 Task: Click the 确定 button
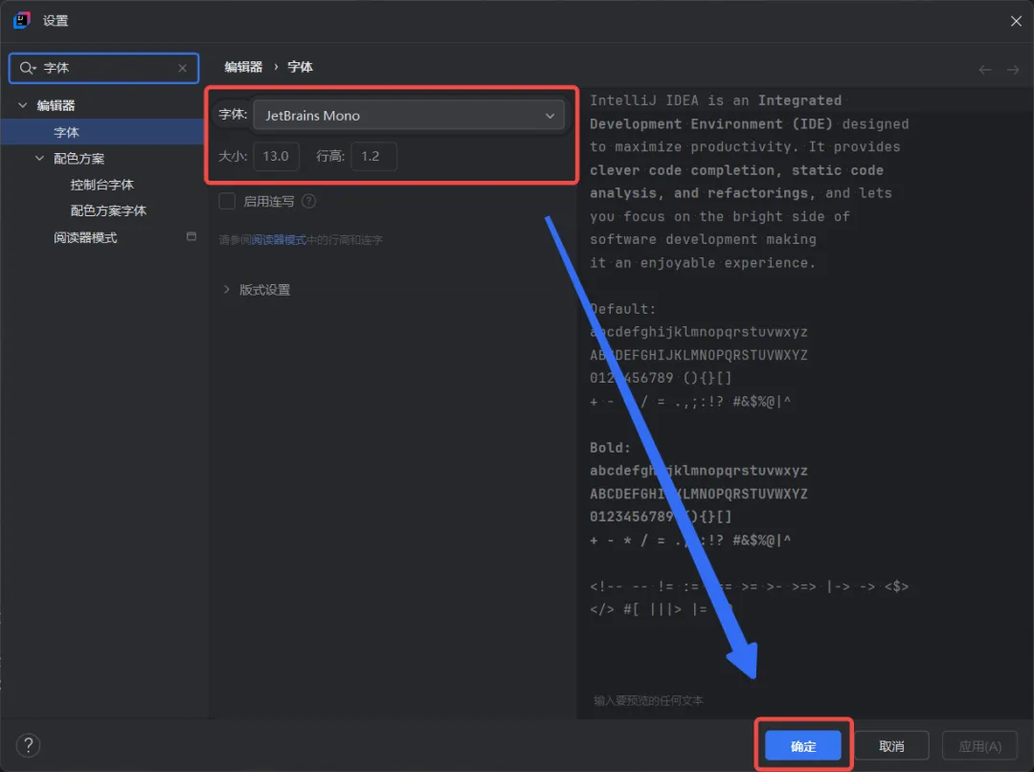803,746
